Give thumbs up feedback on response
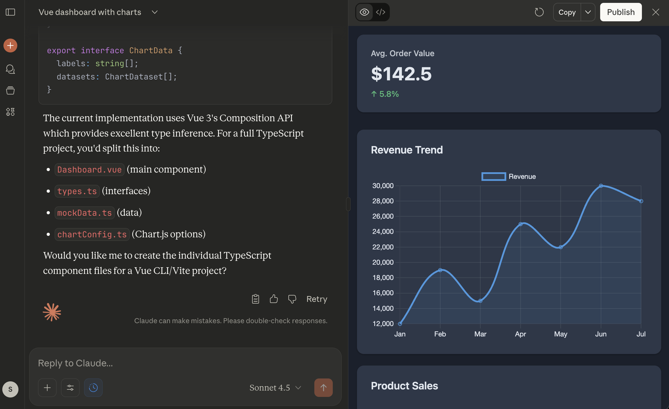Viewport: 669px width, 409px height. (x=274, y=299)
